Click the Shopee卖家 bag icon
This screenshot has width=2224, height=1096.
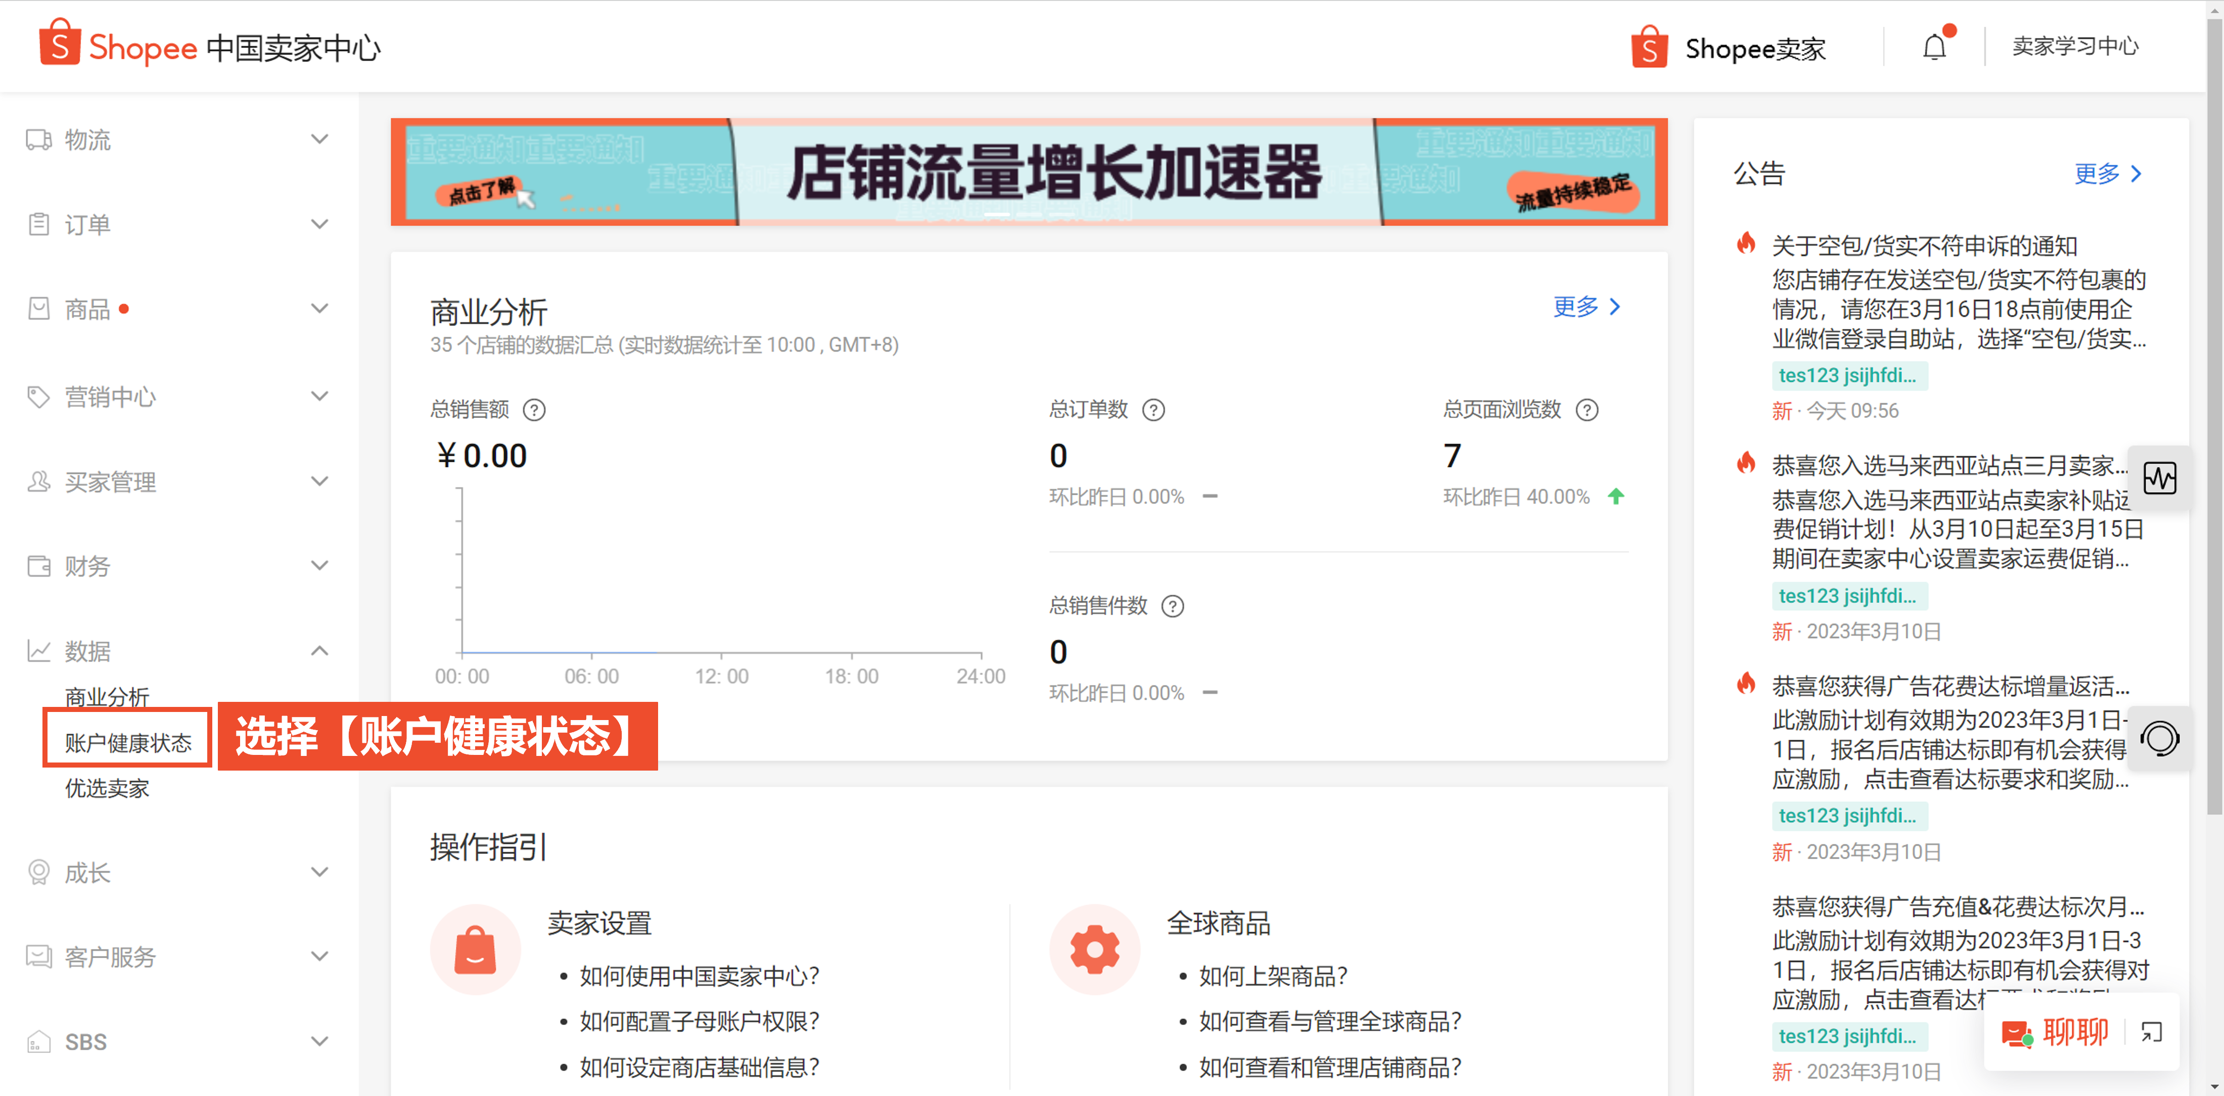coord(1649,46)
